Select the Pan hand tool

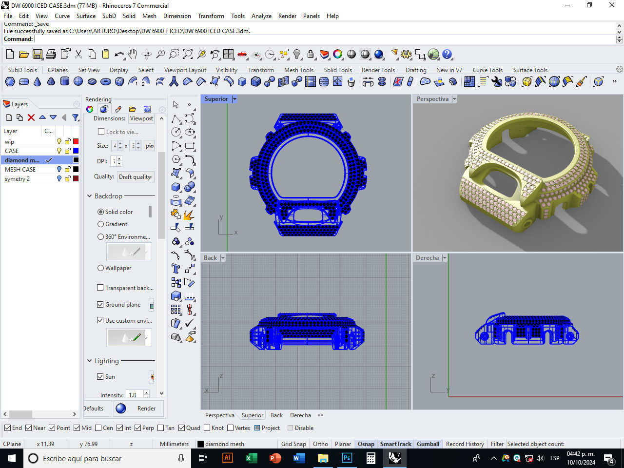click(x=132, y=54)
